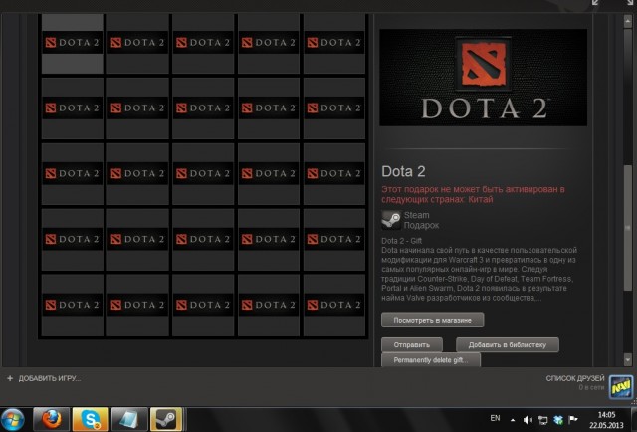This screenshot has height=432, width=637.
Task: Click the Отправить button
Action: pos(411,345)
